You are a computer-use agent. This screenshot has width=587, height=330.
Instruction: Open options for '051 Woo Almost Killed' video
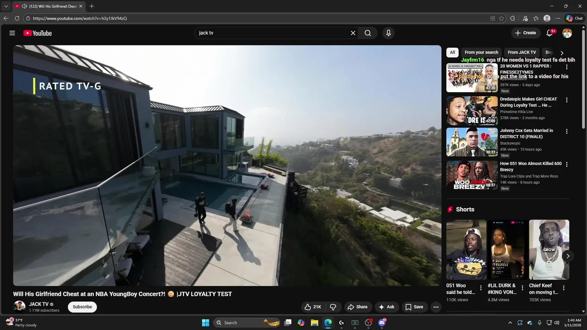pyautogui.click(x=567, y=164)
